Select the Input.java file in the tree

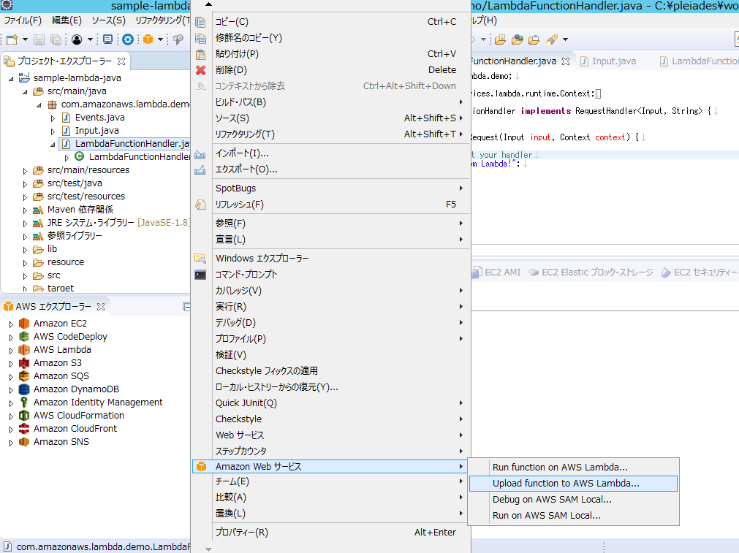[96, 131]
